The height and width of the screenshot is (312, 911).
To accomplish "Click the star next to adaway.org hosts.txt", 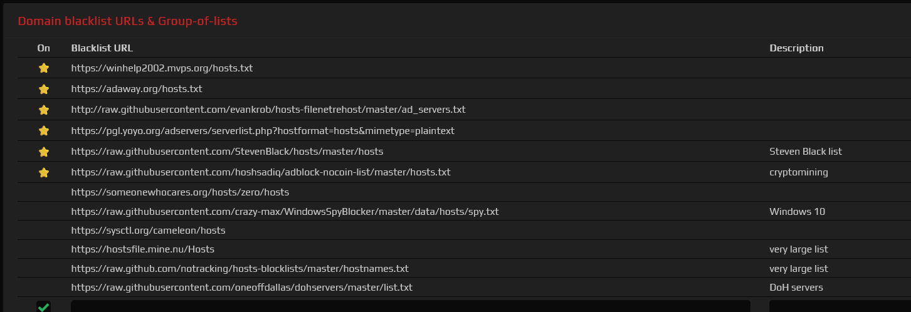I will pyautogui.click(x=44, y=89).
